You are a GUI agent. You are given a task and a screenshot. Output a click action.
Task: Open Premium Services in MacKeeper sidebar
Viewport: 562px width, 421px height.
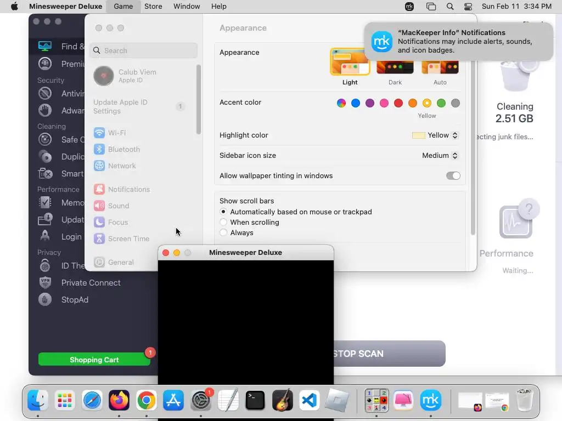pos(61,64)
